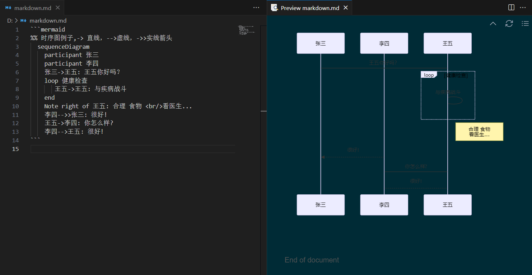Click the markdown file icon in the breadcrumb
Viewport: 532px width, 275px height.
(x=24, y=21)
